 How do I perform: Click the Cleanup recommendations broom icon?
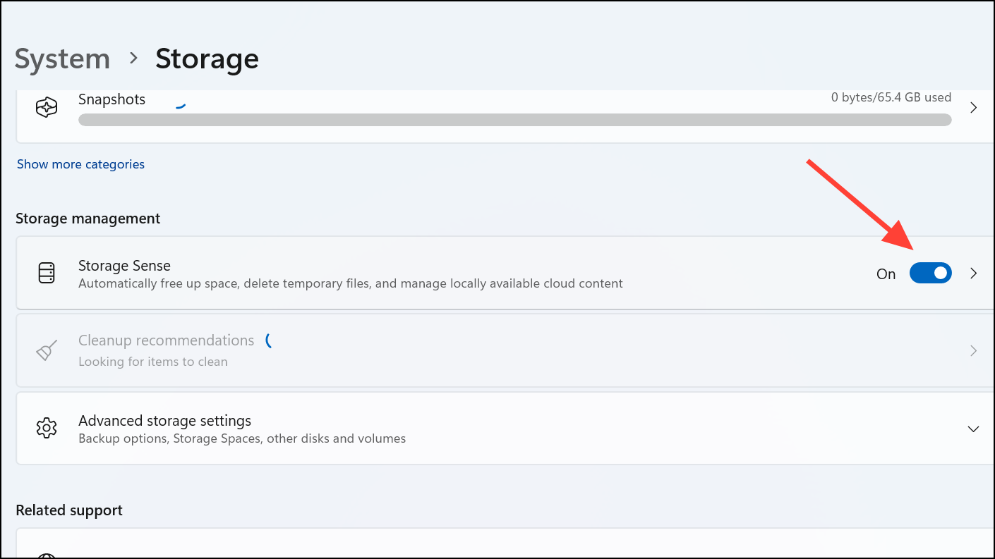(x=47, y=350)
